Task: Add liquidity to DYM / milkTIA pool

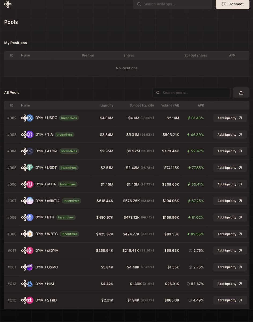Action: [230, 201]
